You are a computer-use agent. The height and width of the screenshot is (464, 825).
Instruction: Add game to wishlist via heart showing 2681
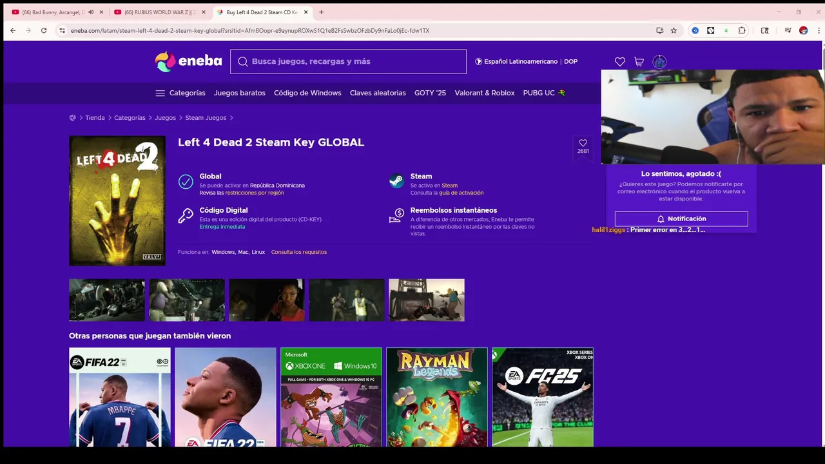pos(583,146)
